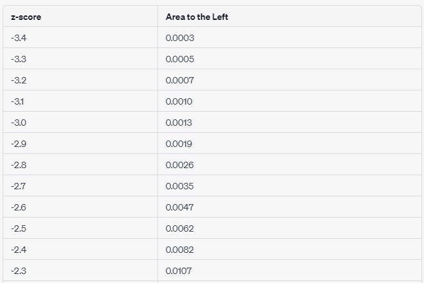Screen dimensions: 424x283
Task: Select the 0.0107 area value
Action: [179, 271]
